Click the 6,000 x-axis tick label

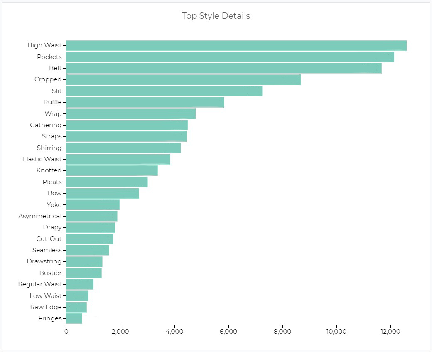coord(228,332)
